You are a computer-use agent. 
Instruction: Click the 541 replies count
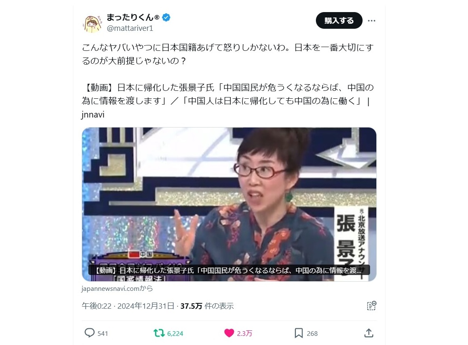coord(103,333)
